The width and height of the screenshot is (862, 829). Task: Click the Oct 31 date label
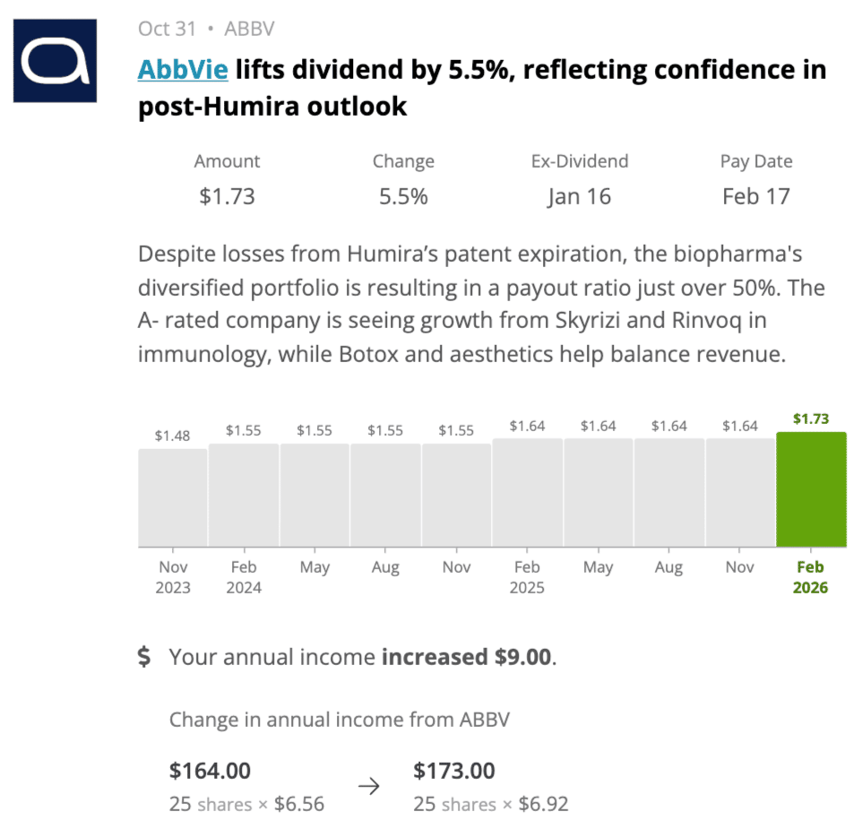pos(167,29)
